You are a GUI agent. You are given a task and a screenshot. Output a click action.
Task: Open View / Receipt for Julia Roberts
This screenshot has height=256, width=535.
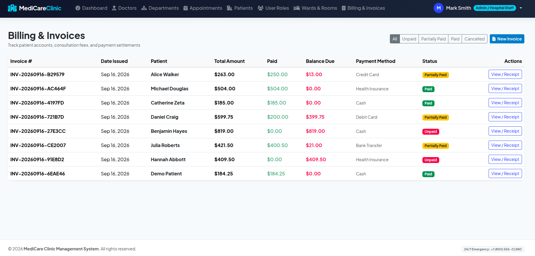point(505,145)
